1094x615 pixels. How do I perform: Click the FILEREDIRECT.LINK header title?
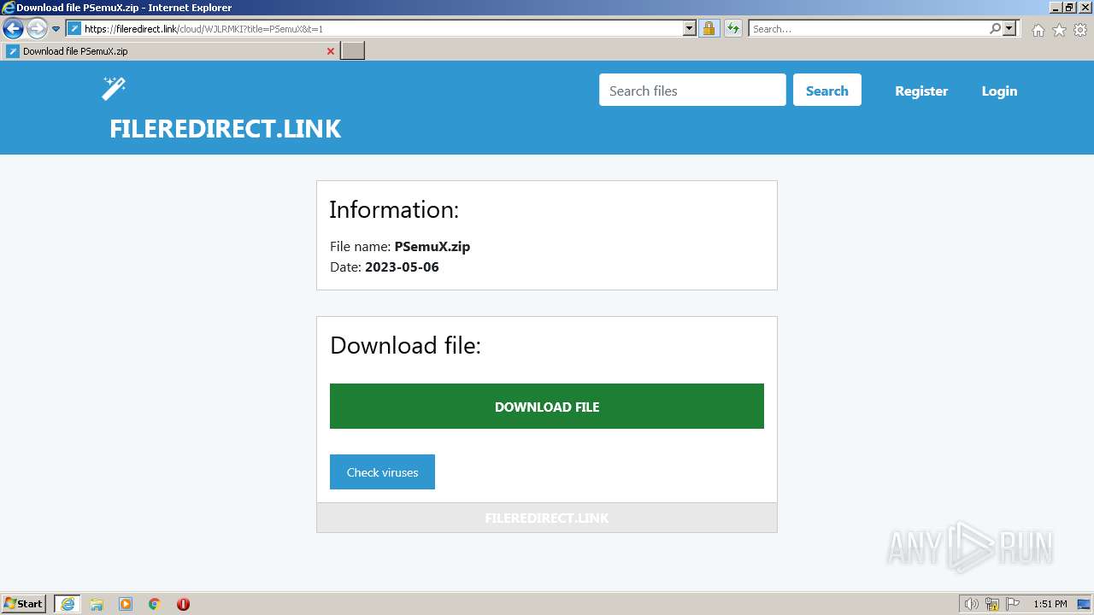[x=225, y=129]
